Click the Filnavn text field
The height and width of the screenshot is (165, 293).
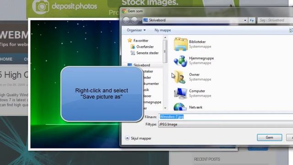pos(226,117)
